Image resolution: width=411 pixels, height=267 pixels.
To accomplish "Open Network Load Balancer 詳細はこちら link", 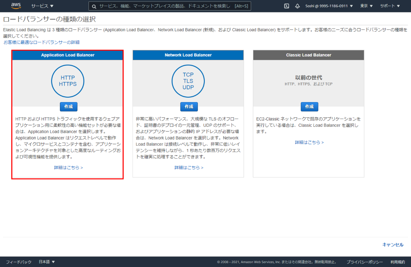I will pos(189,168).
